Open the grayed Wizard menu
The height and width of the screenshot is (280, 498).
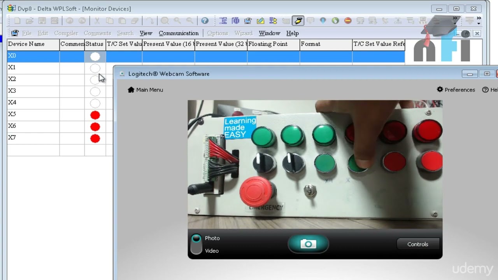click(244, 33)
